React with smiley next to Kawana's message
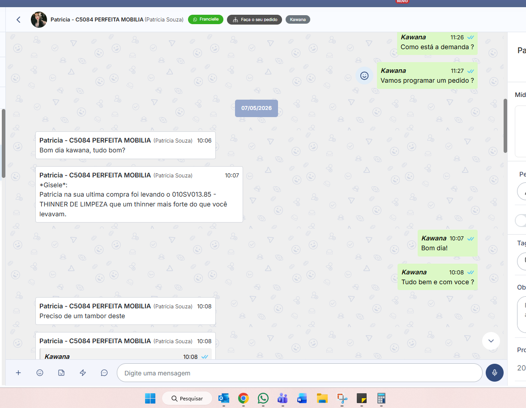 point(364,76)
